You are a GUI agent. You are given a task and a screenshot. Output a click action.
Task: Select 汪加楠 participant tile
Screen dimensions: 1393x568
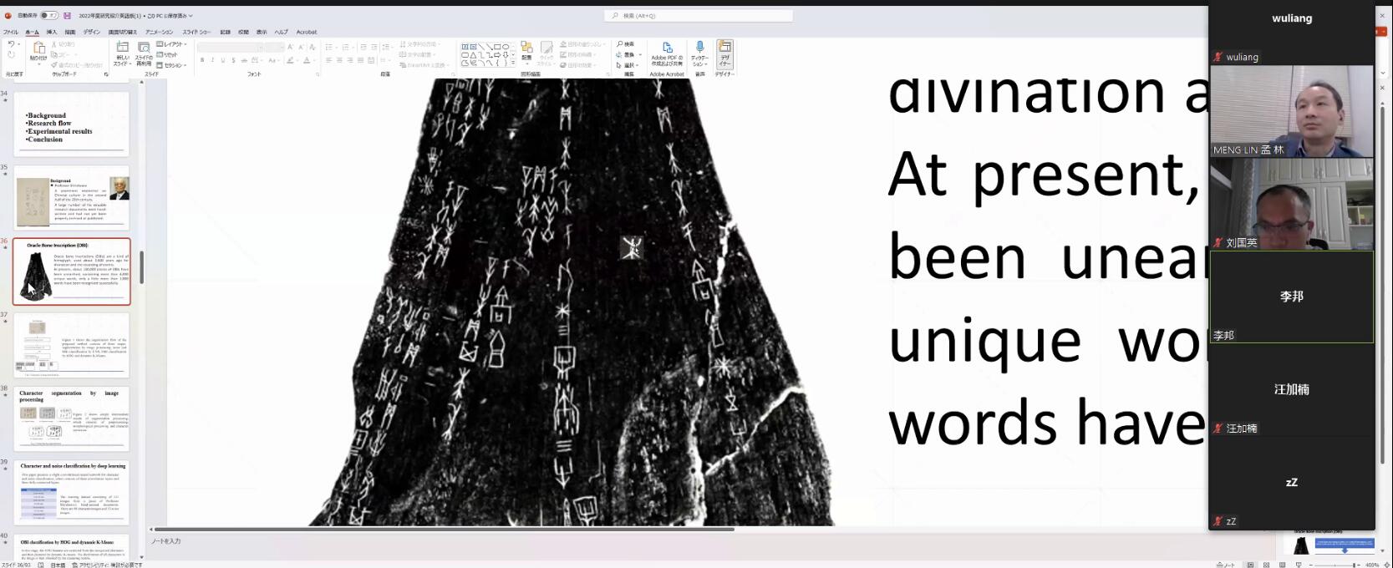click(1291, 389)
